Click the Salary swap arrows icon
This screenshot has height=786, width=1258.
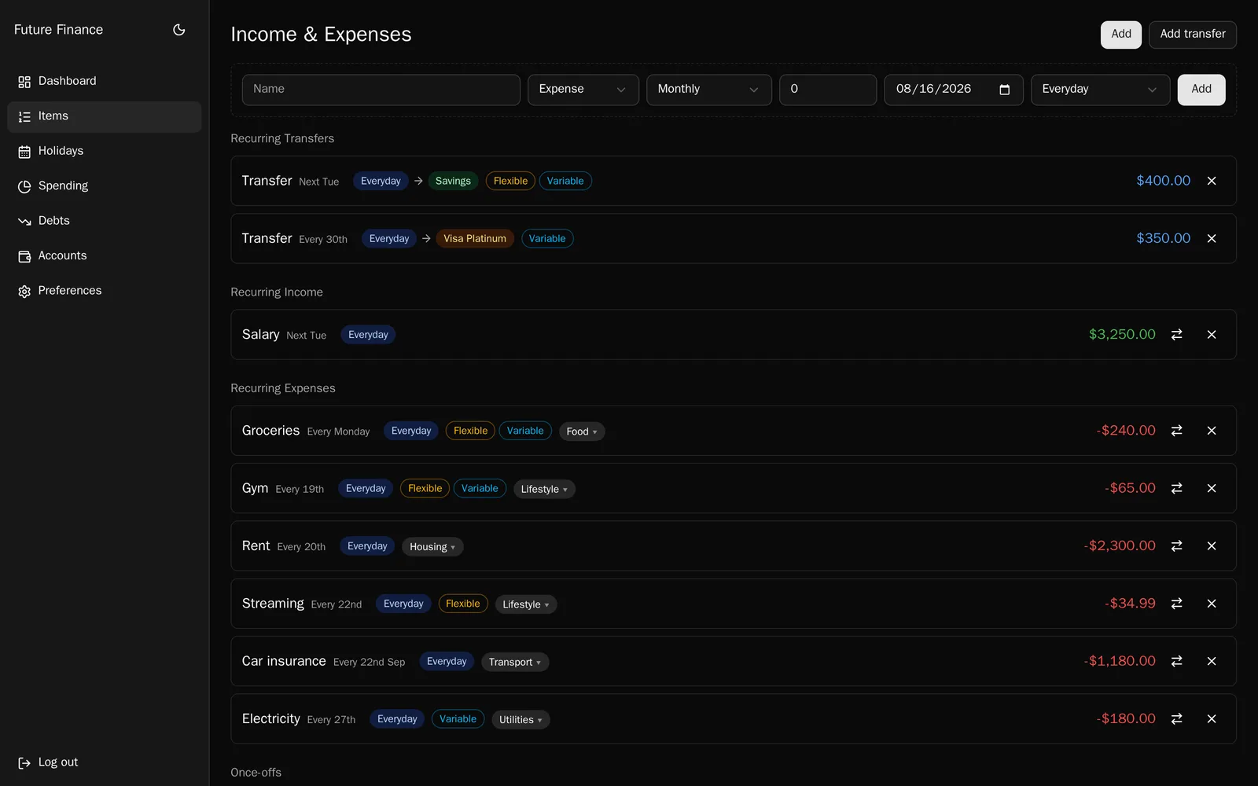click(x=1176, y=335)
